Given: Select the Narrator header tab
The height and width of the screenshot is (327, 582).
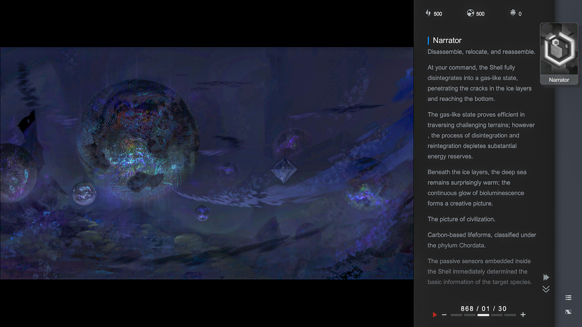Looking at the screenshot, I should [447, 40].
